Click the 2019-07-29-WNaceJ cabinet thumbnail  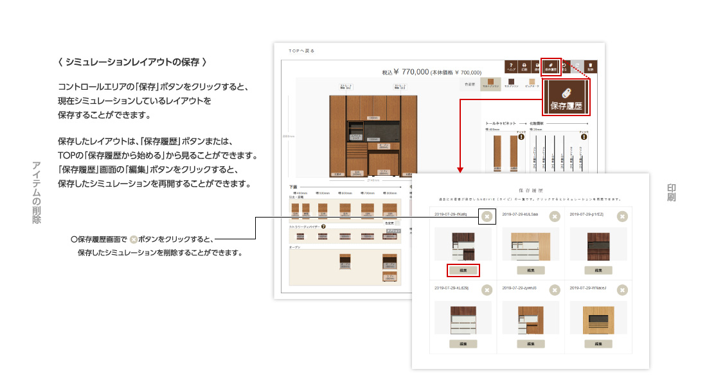point(598,318)
